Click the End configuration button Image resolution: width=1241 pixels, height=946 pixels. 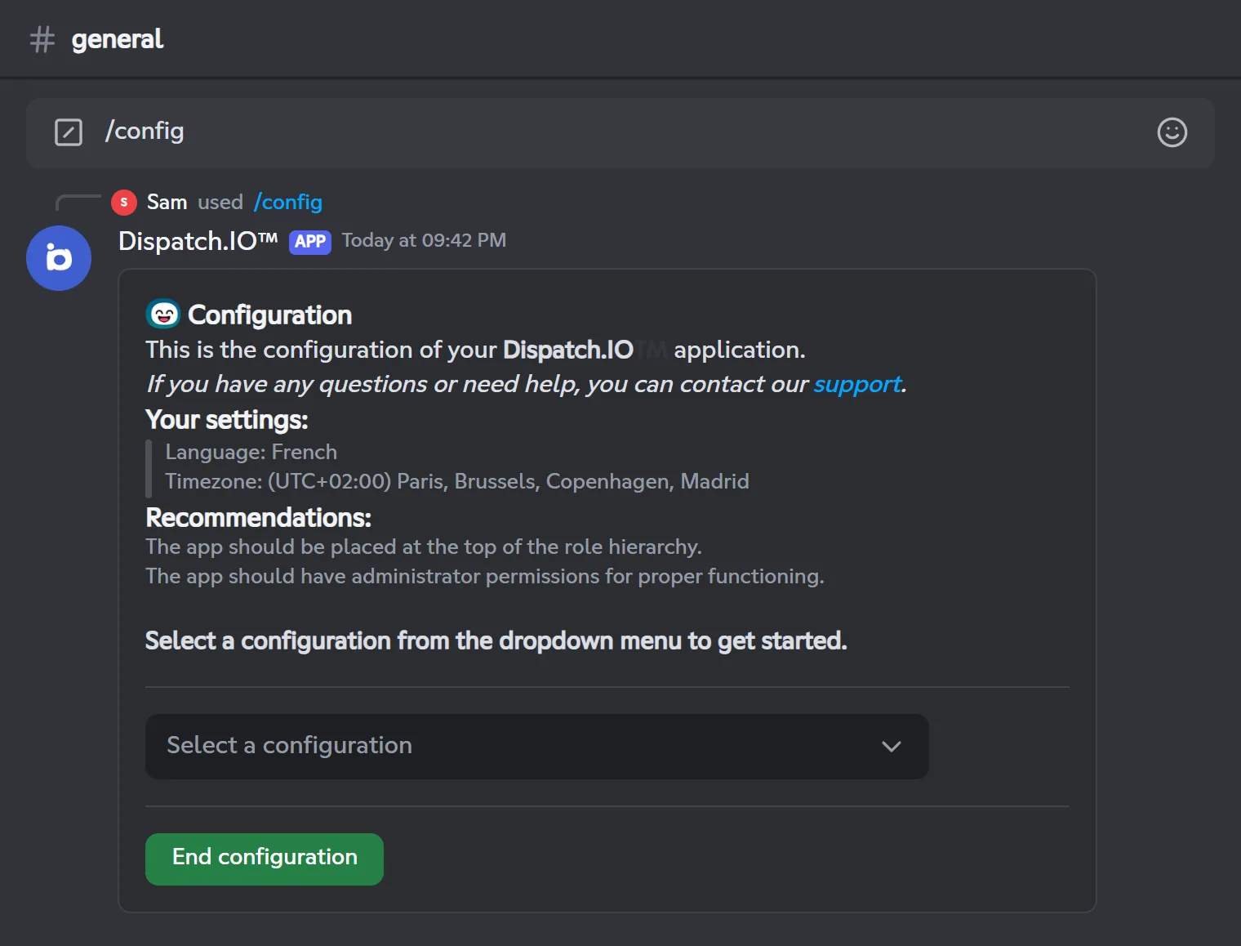265,859
